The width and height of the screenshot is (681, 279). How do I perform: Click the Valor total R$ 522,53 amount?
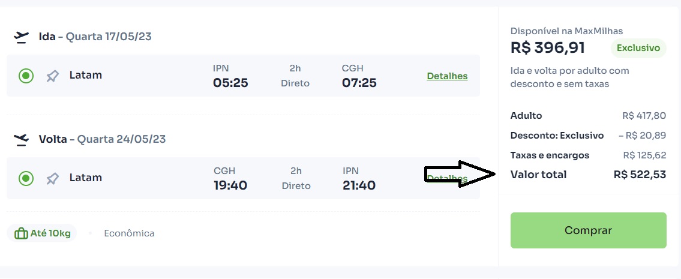640,175
